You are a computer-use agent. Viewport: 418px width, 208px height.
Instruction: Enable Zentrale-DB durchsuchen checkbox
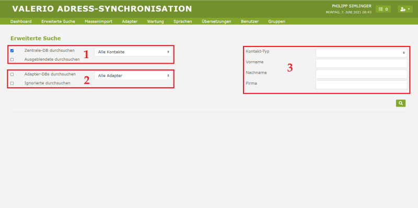coord(12,51)
